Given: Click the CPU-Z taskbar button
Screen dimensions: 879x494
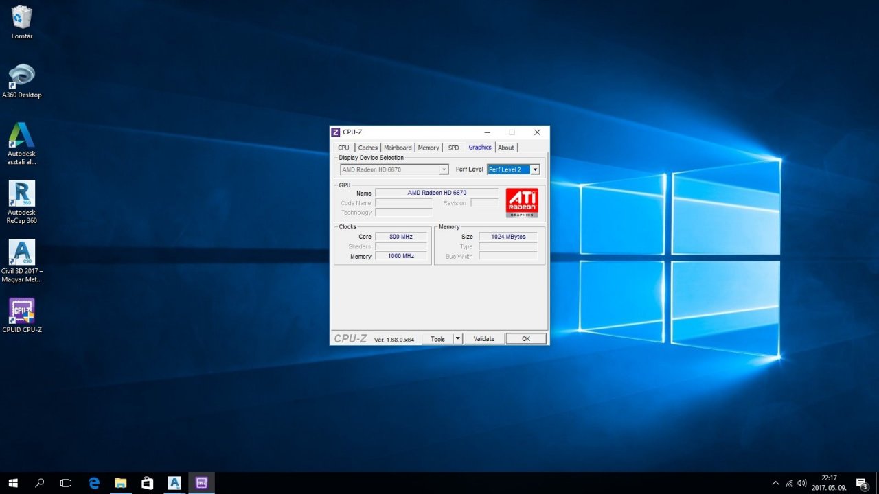Looking at the screenshot, I should coord(202,483).
